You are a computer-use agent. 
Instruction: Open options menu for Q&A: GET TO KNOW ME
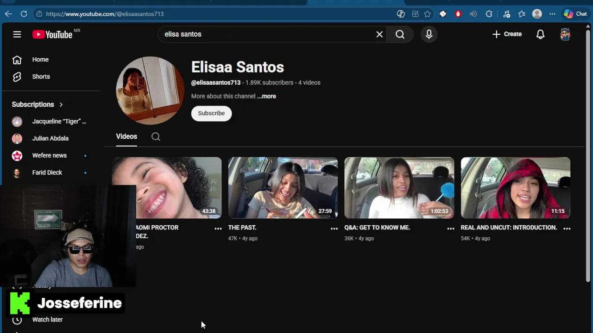click(x=450, y=228)
